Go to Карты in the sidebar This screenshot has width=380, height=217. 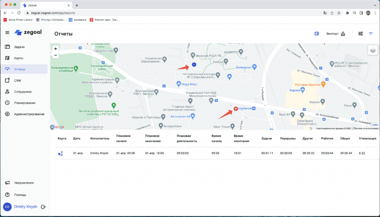19,58
